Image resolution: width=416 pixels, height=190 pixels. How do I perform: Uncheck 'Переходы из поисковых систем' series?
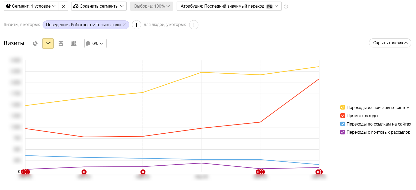(x=343, y=107)
